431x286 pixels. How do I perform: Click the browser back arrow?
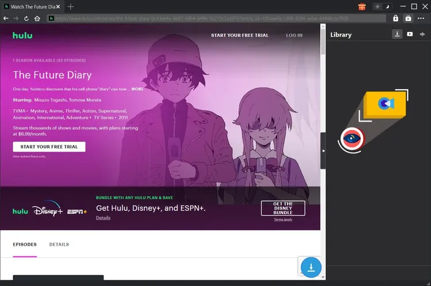6,18
